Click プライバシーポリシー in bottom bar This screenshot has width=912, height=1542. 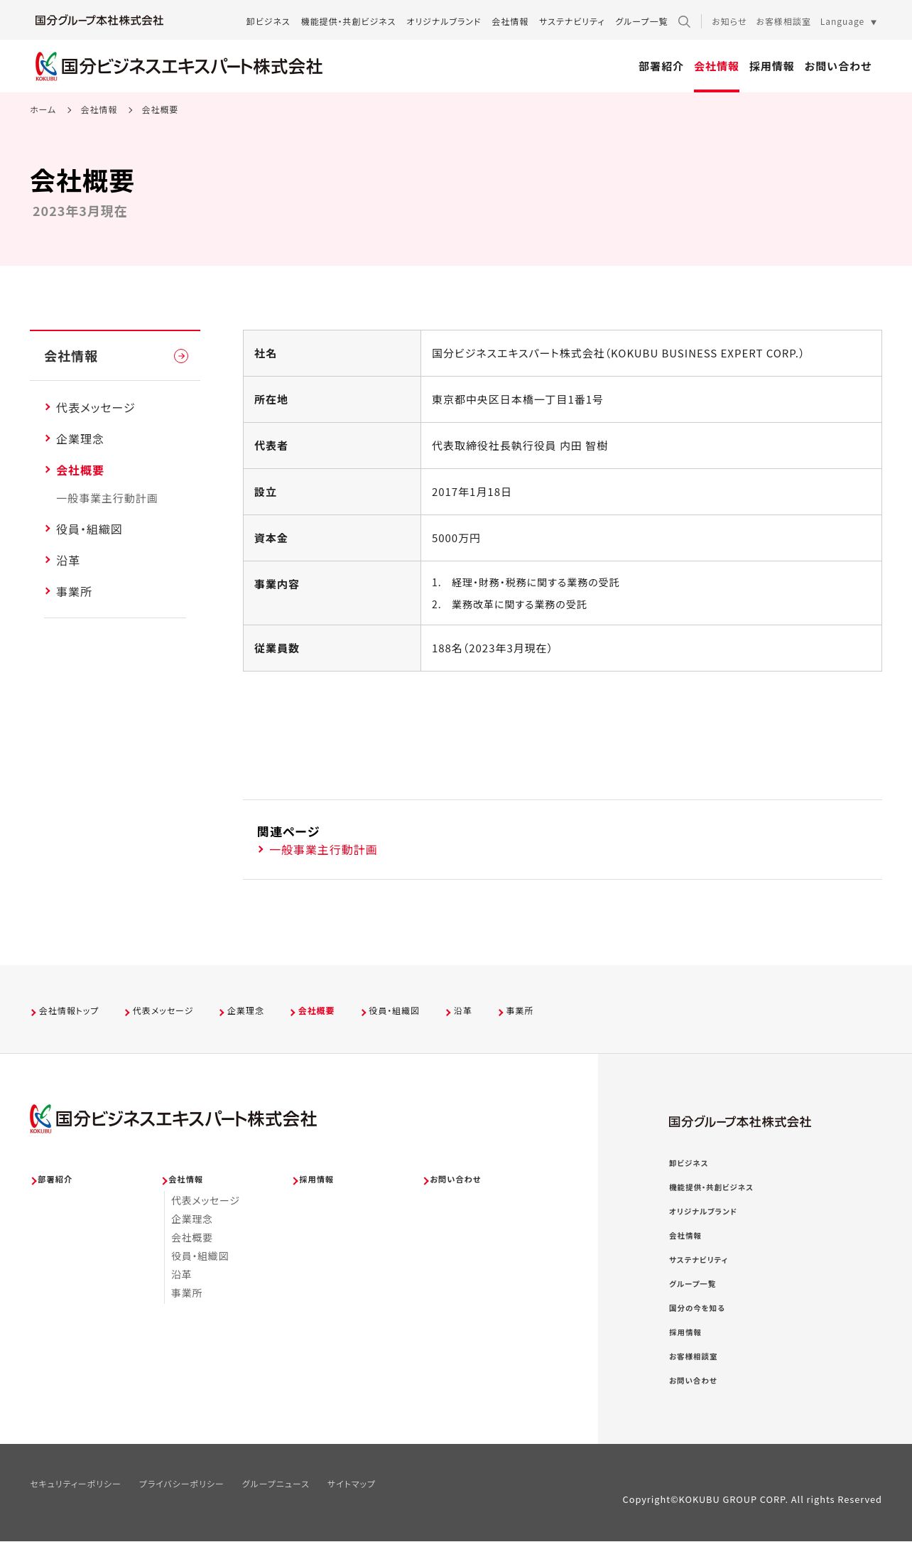181,1484
